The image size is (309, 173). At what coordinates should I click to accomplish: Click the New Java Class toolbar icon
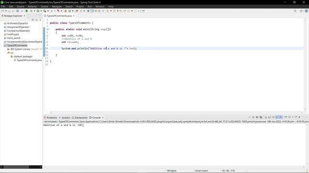coord(70,11)
